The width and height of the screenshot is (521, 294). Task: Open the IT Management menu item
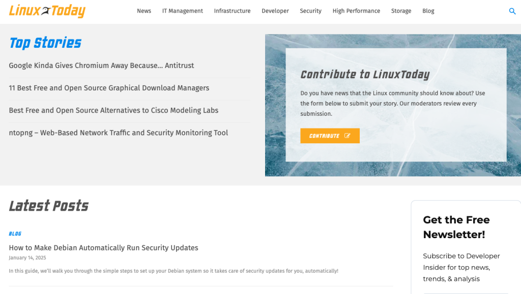[x=183, y=11]
